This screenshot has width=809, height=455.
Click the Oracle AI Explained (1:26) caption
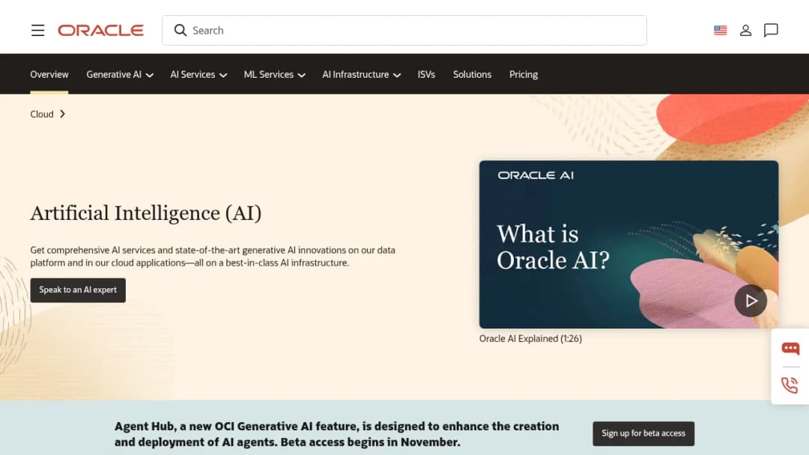tap(530, 338)
